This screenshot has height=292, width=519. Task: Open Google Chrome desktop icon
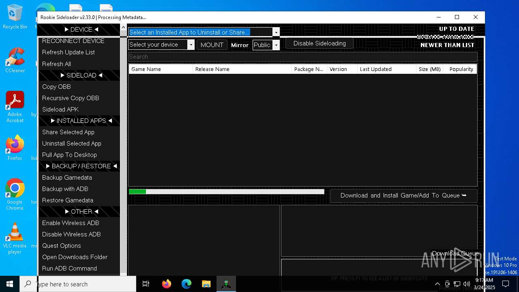point(15,194)
